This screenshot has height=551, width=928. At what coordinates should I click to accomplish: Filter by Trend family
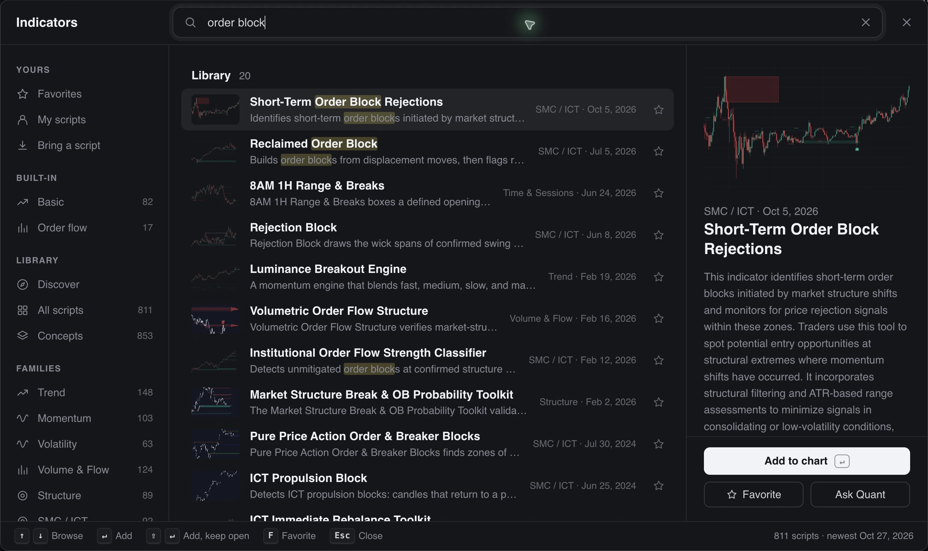[x=85, y=392]
